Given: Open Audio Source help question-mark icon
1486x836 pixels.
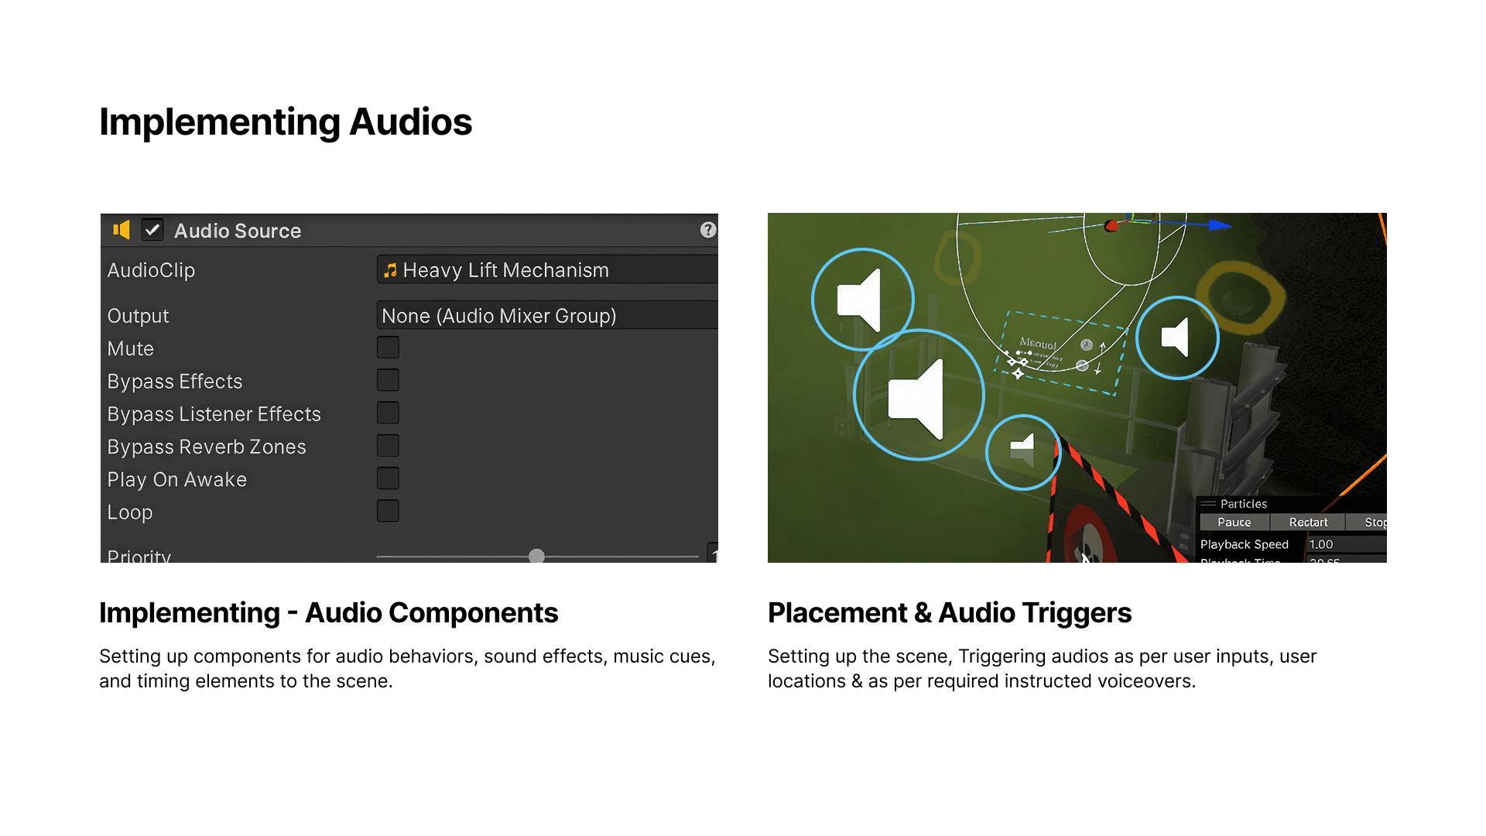Looking at the screenshot, I should pos(707,230).
